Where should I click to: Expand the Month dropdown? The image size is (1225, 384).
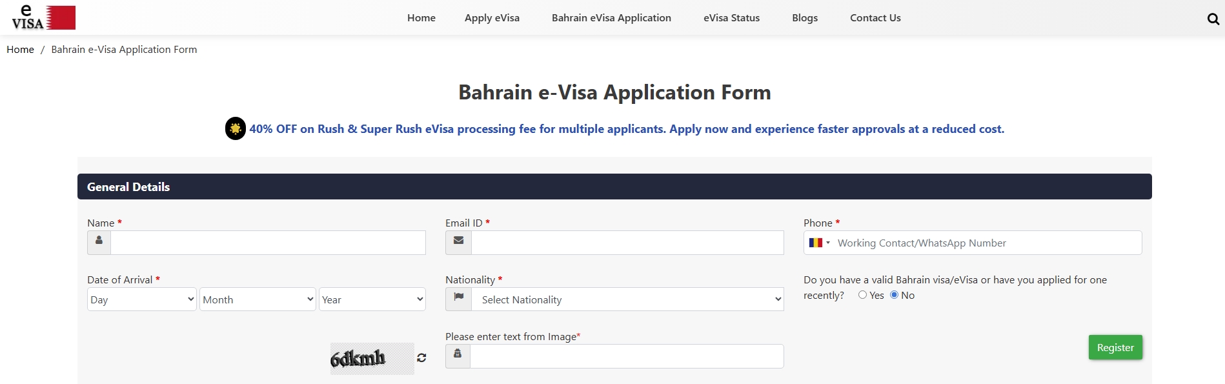(258, 299)
